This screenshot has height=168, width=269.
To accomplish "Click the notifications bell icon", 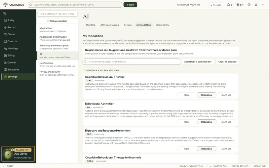I will [x=228, y=5].
